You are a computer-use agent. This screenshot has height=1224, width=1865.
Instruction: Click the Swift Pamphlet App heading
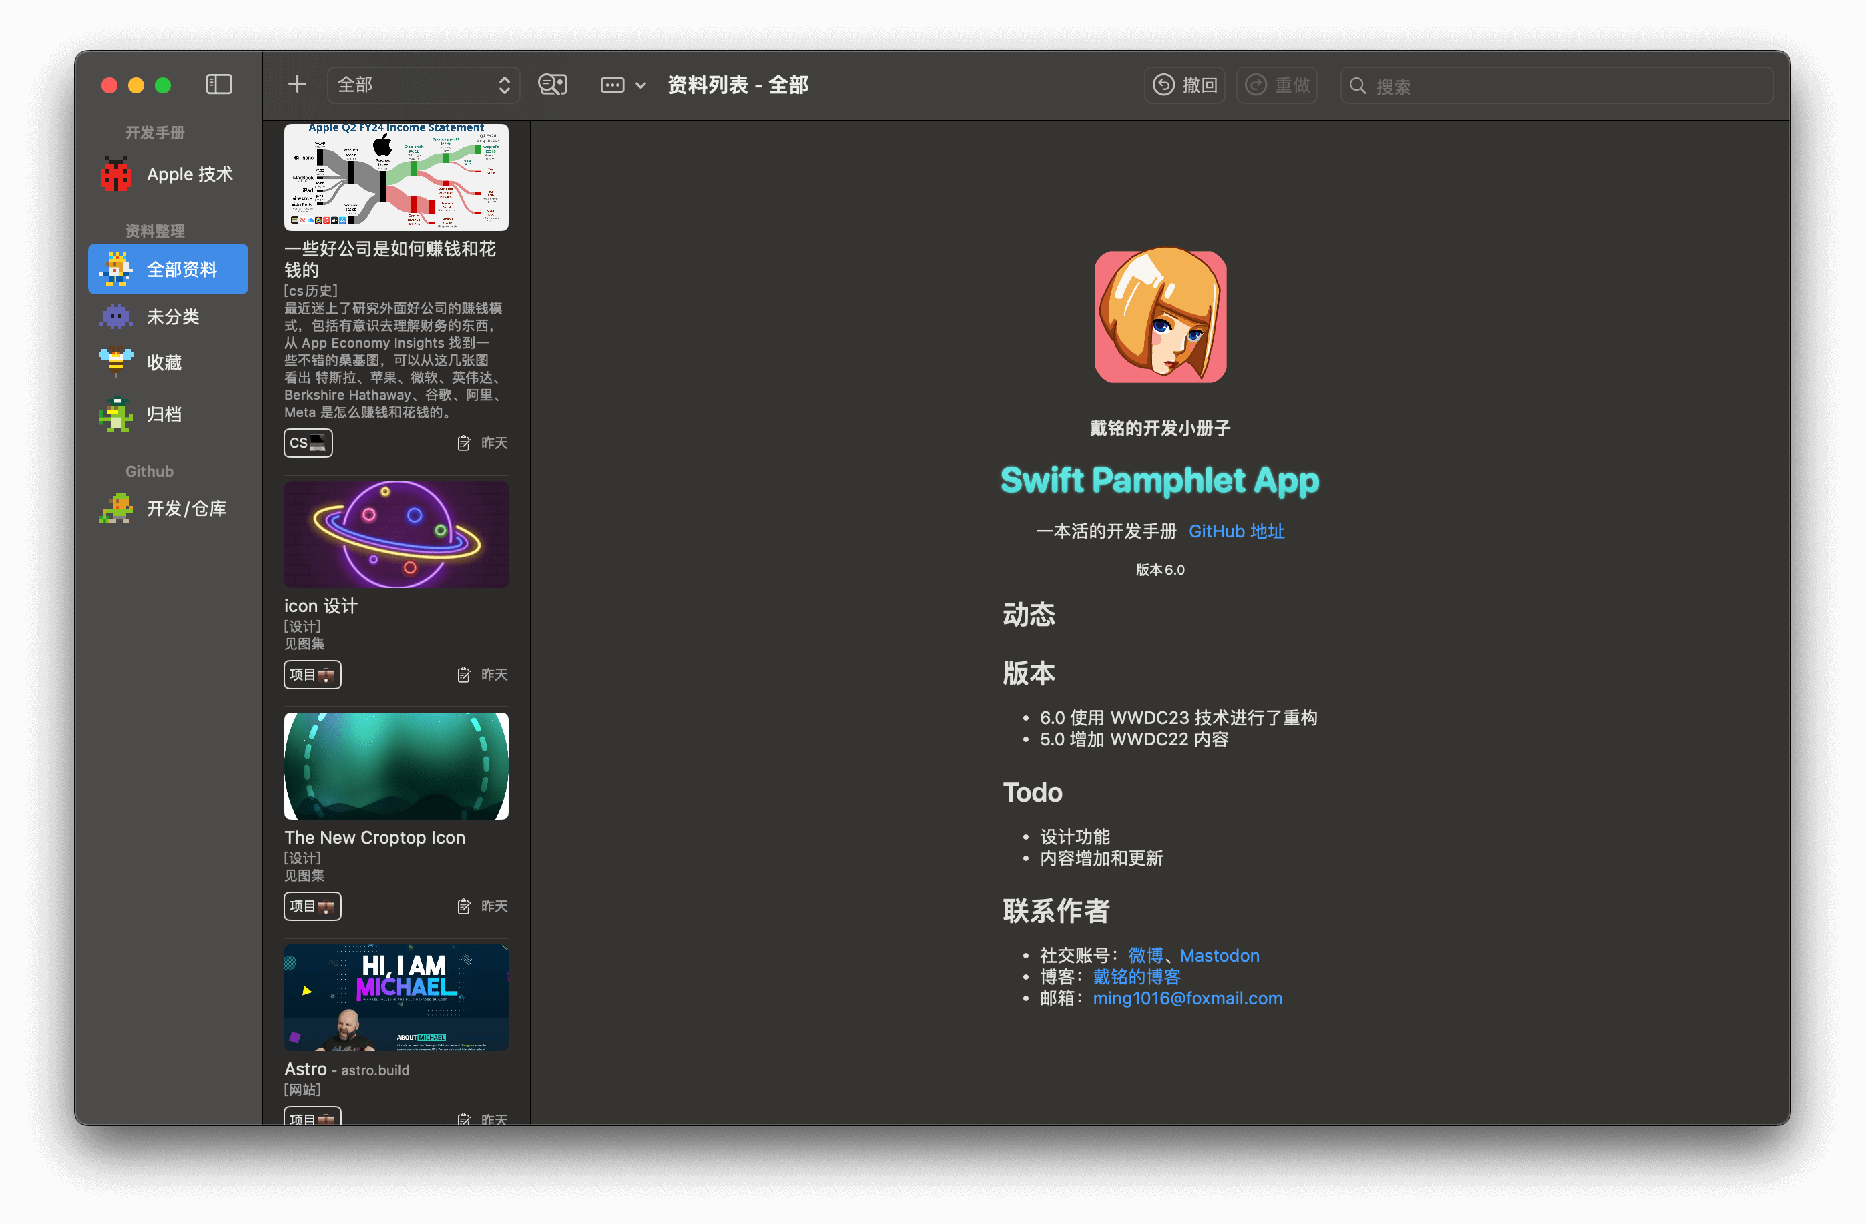coord(1159,481)
